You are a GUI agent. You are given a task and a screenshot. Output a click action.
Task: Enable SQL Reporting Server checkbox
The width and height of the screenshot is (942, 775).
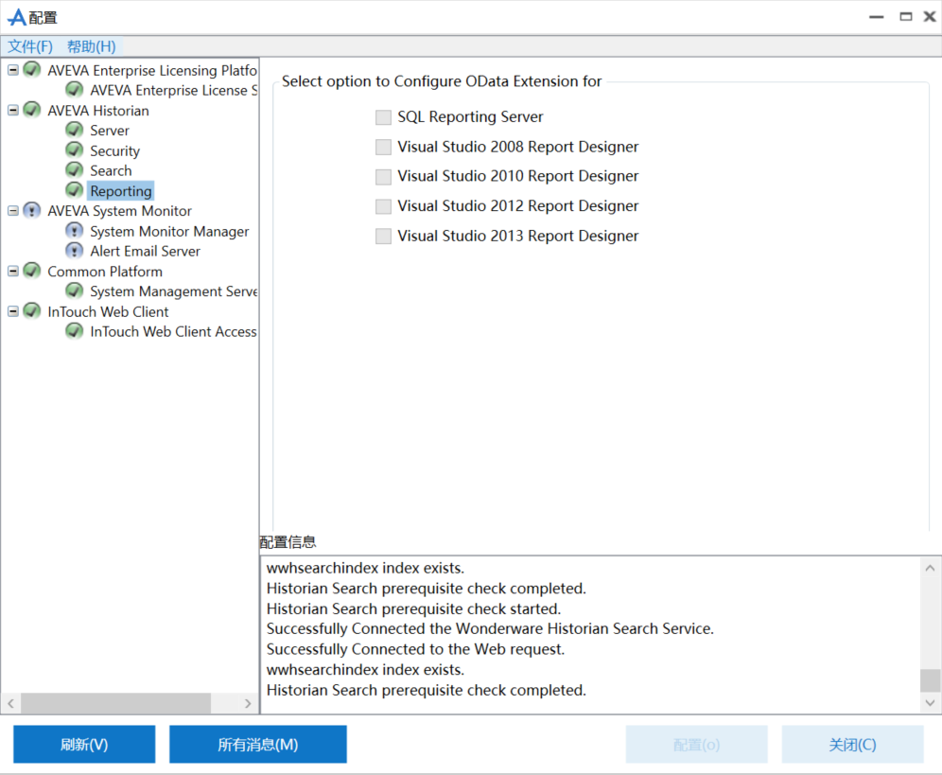(383, 117)
